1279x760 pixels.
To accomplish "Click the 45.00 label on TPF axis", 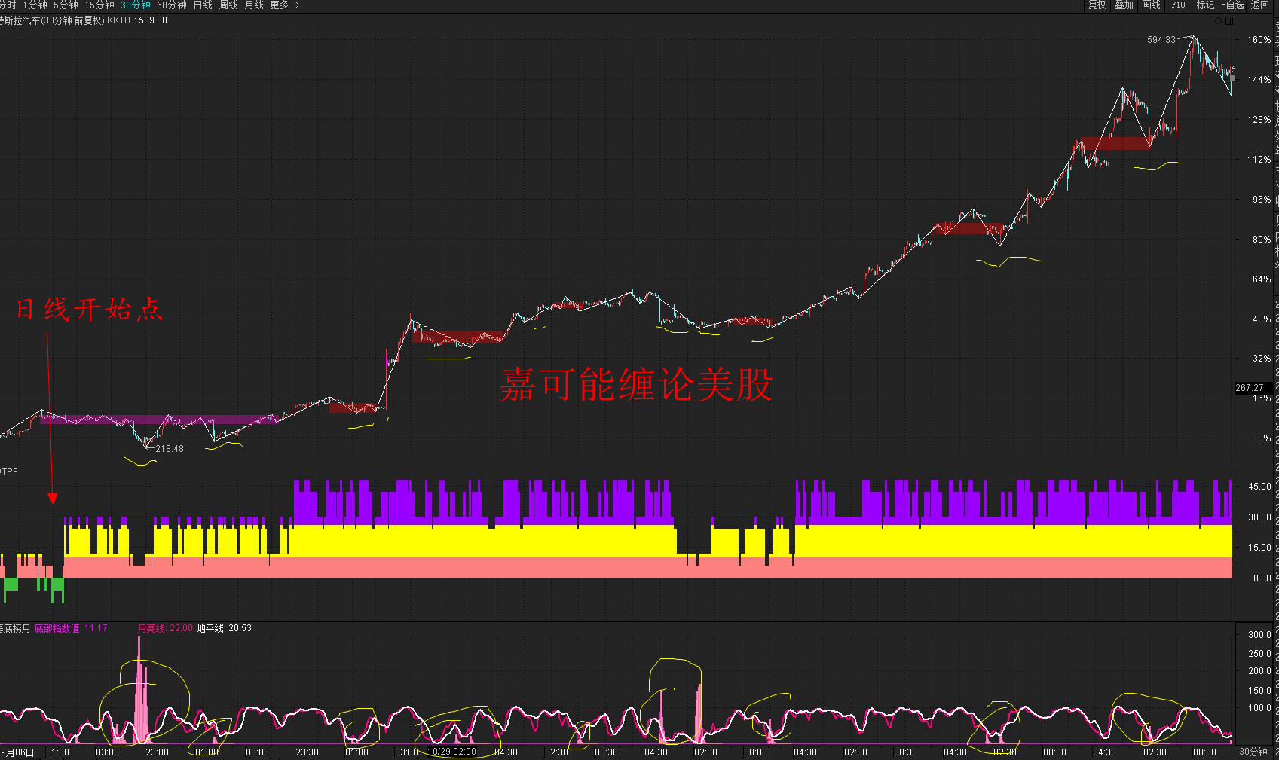I will click(1259, 487).
